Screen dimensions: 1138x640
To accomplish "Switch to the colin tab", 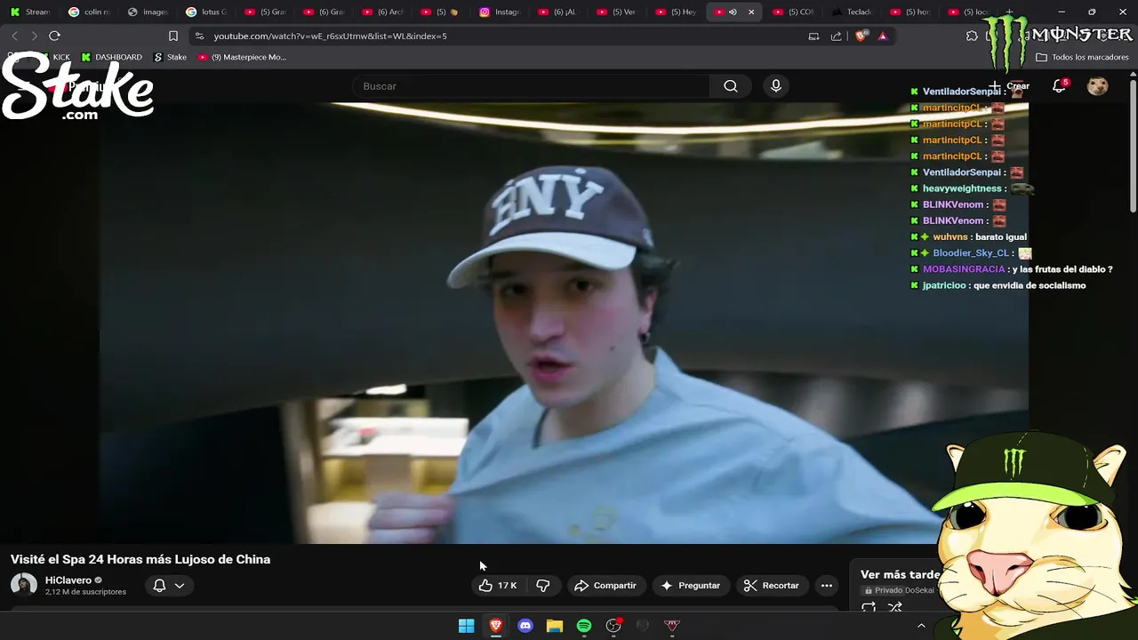I will 90,12.
